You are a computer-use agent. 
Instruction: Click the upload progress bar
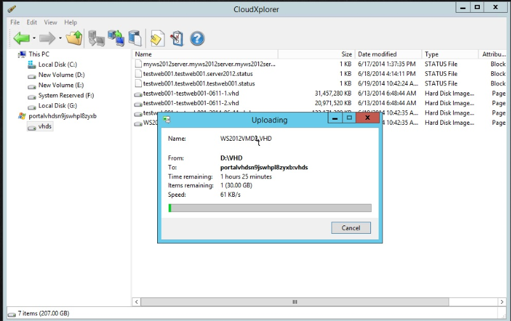click(269, 208)
